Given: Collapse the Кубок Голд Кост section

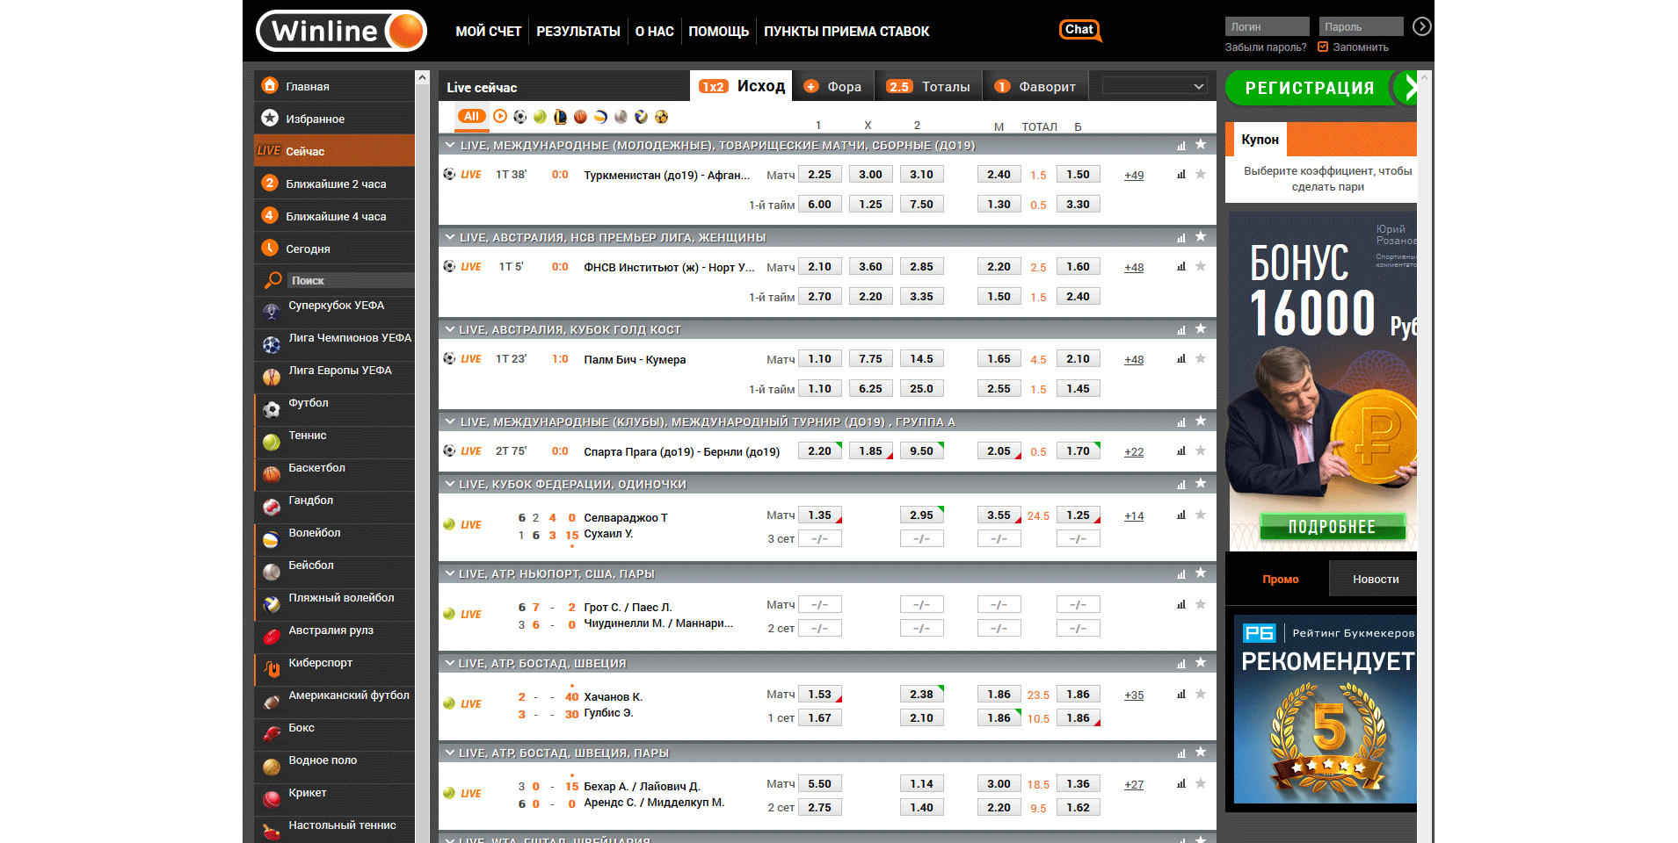Looking at the screenshot, I should 450,329.
